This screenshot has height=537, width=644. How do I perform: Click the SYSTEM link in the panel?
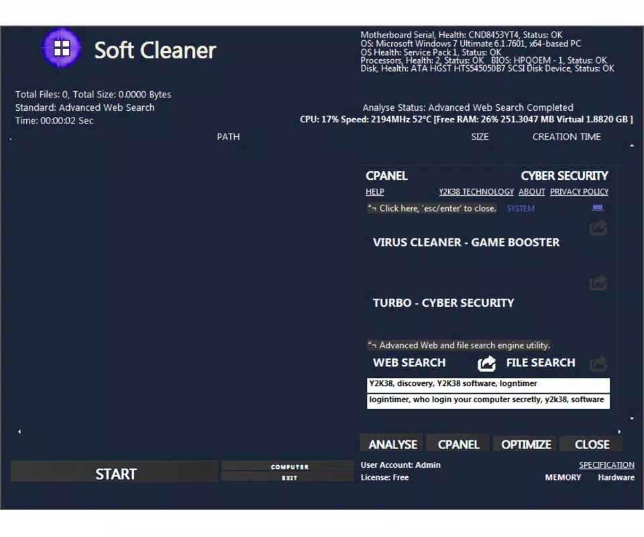[x=521, y=208]
